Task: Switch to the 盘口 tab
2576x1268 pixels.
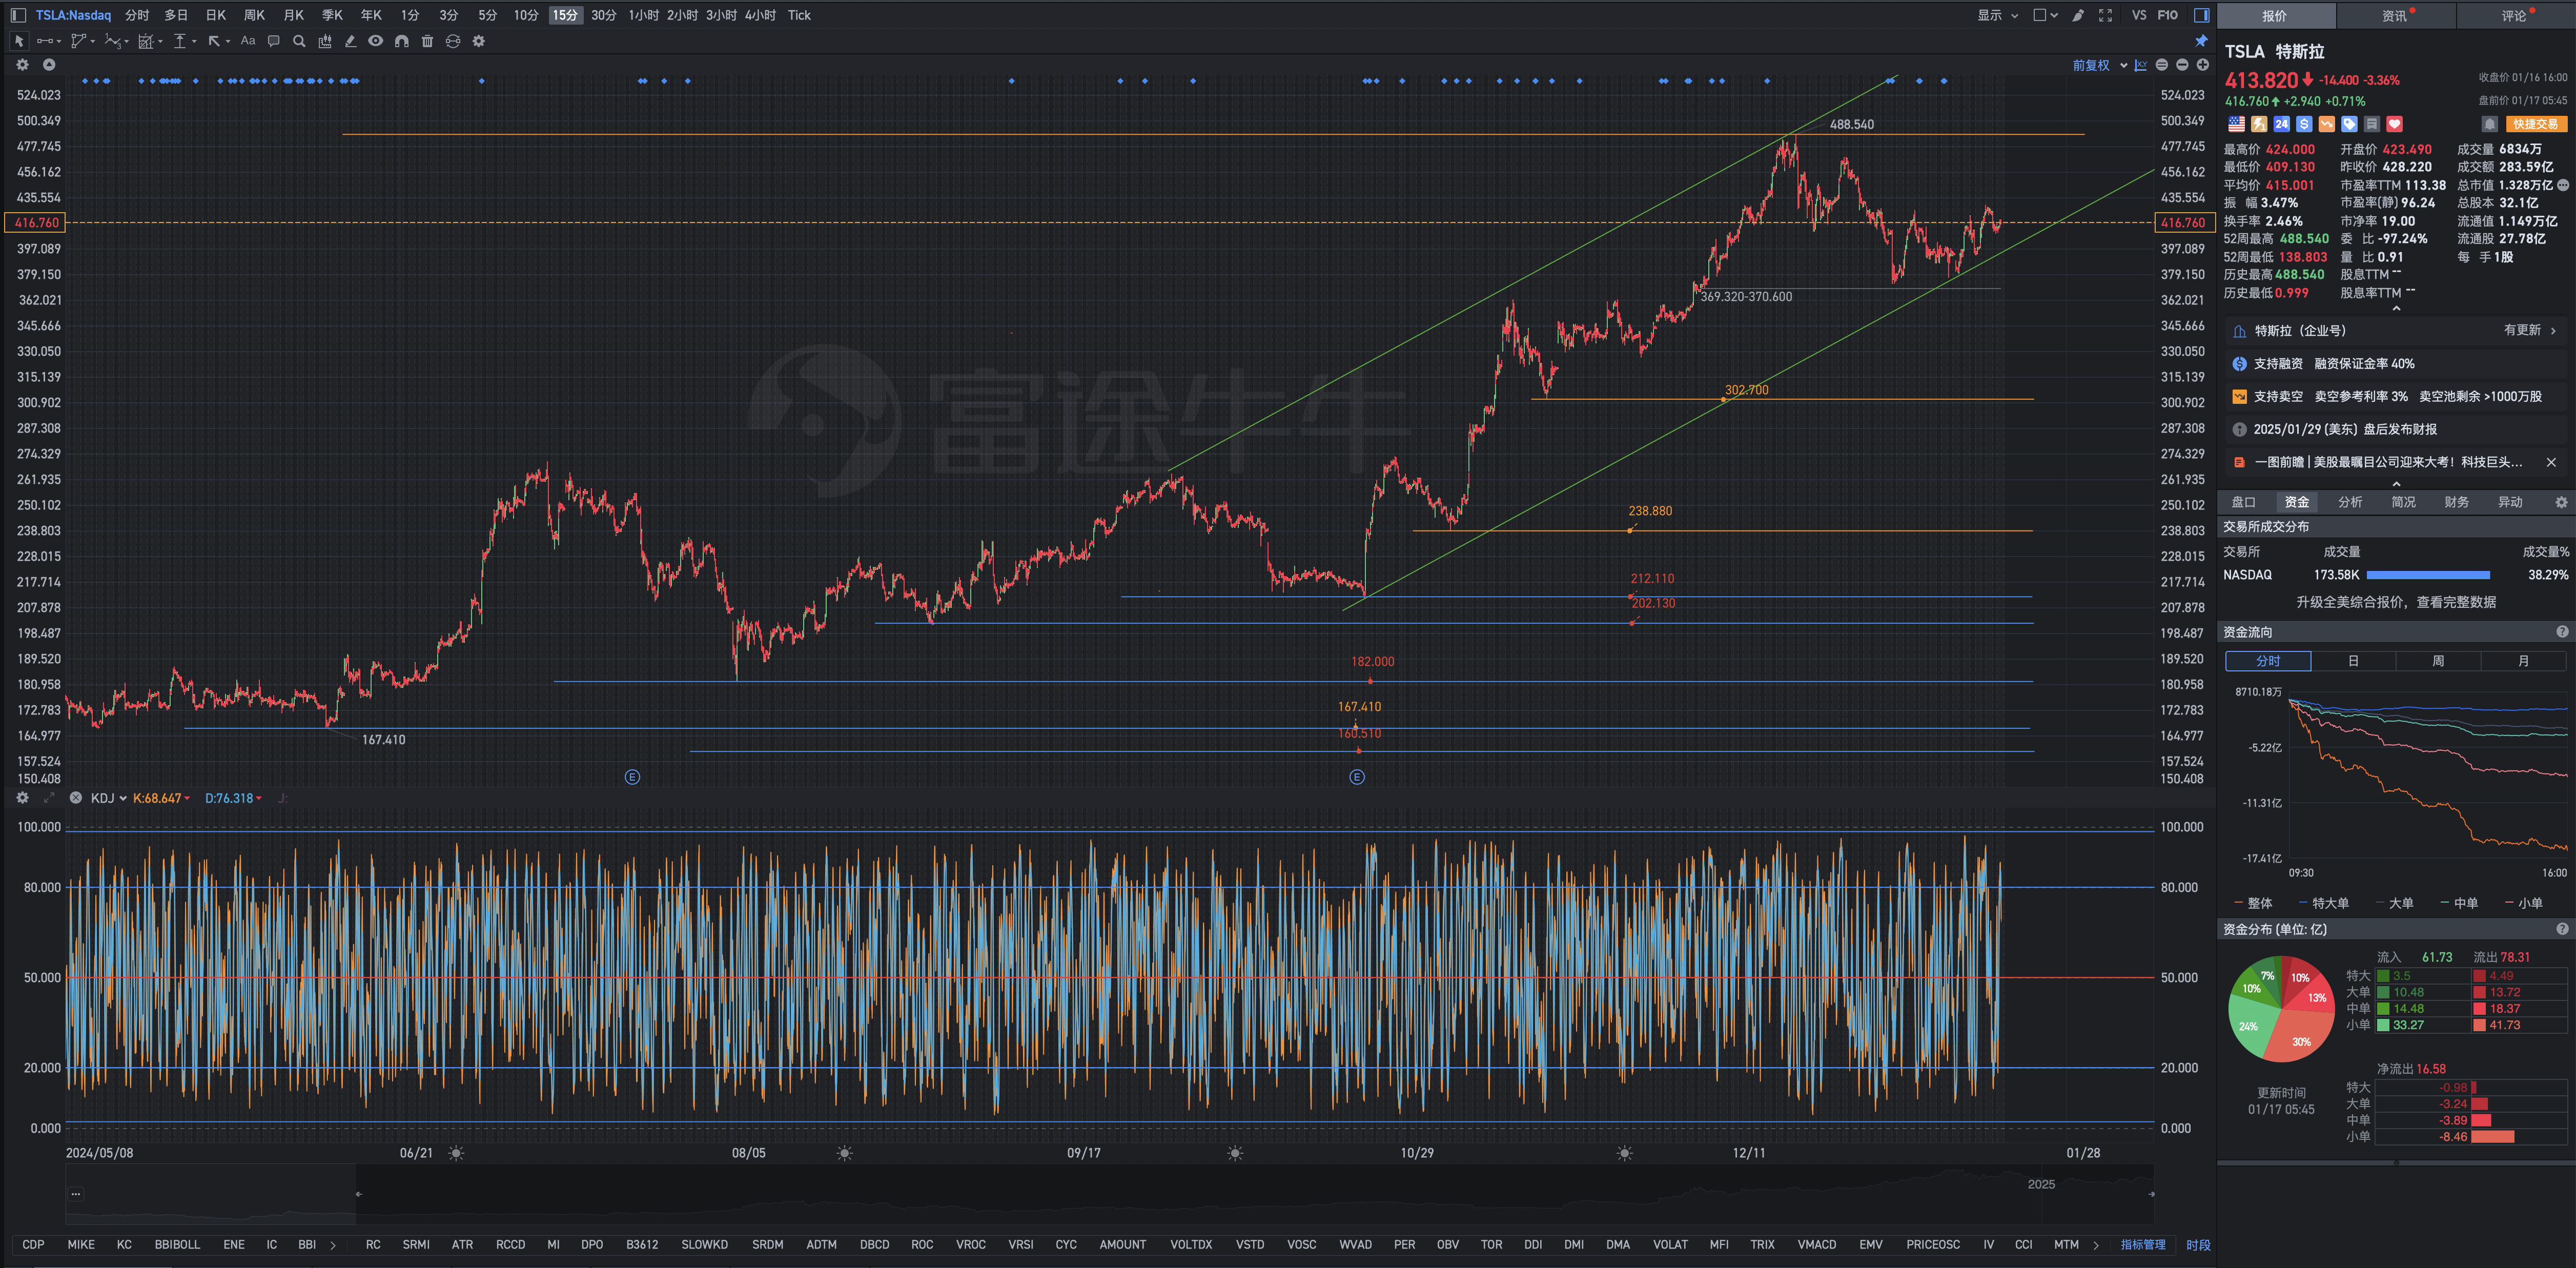Action: (x=2243, y=502)
